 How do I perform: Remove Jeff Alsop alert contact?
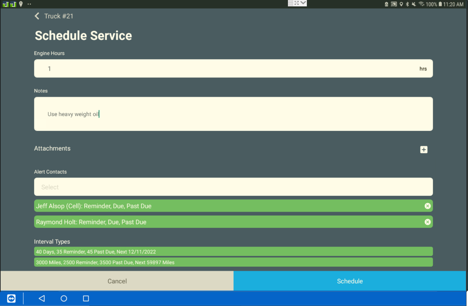tap(428, 206)
